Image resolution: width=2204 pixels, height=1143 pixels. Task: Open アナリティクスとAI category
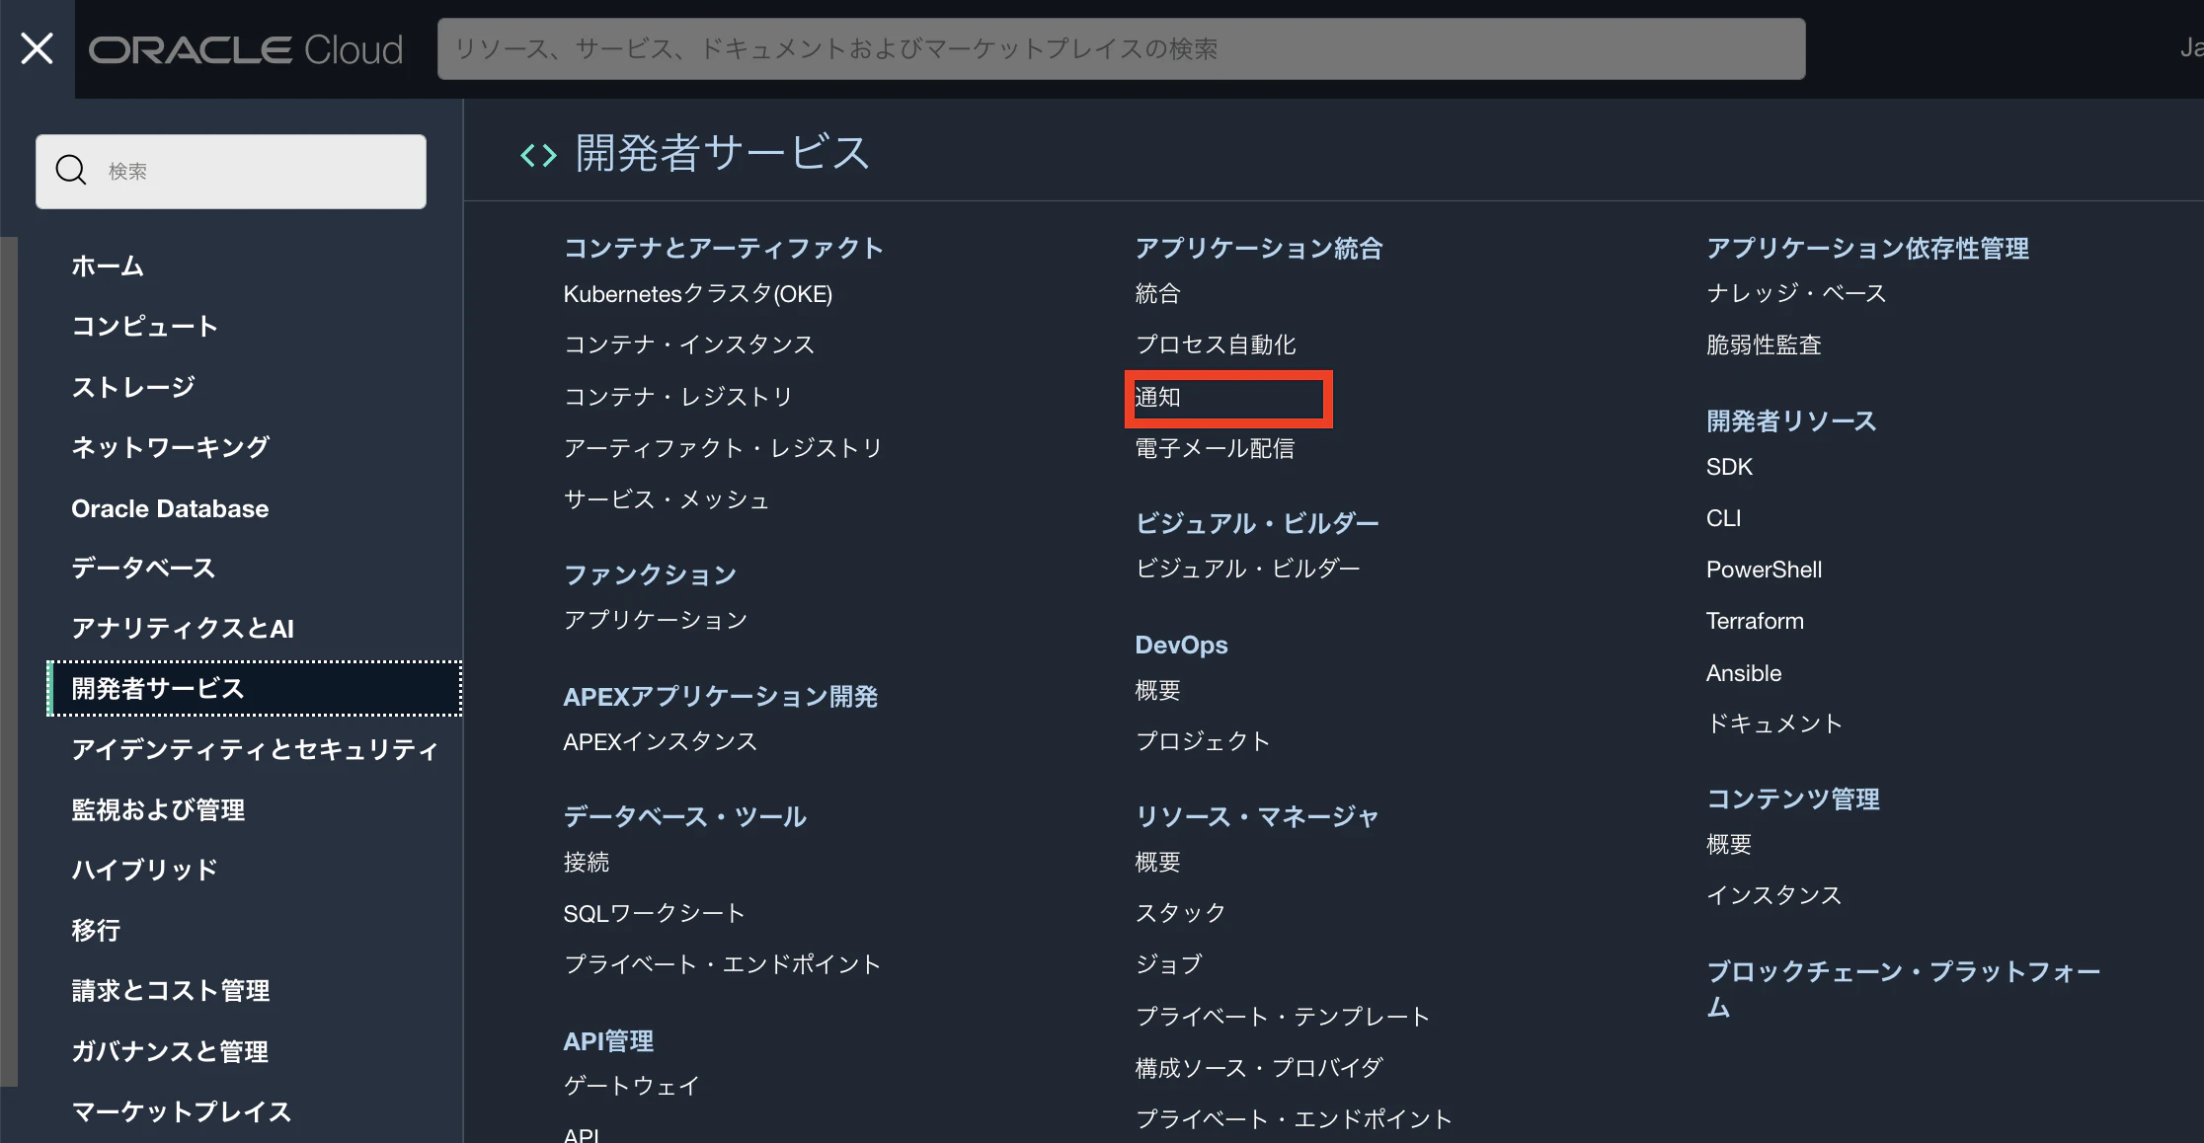coord(183,628)
